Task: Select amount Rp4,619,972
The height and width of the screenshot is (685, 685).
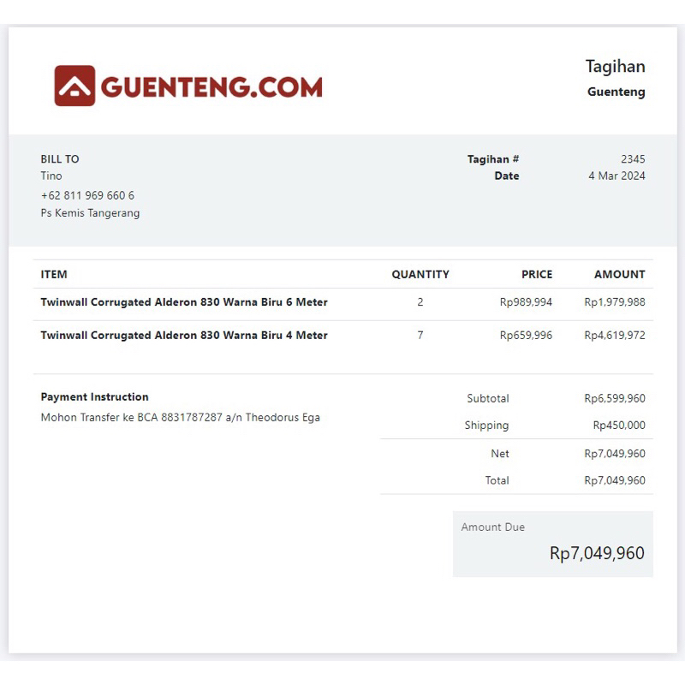Action: click(615, 335)
